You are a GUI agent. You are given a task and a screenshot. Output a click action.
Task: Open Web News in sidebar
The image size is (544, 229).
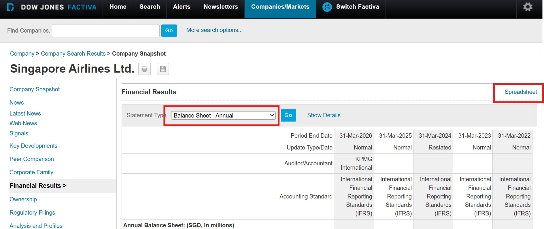(x=23, y=123)
